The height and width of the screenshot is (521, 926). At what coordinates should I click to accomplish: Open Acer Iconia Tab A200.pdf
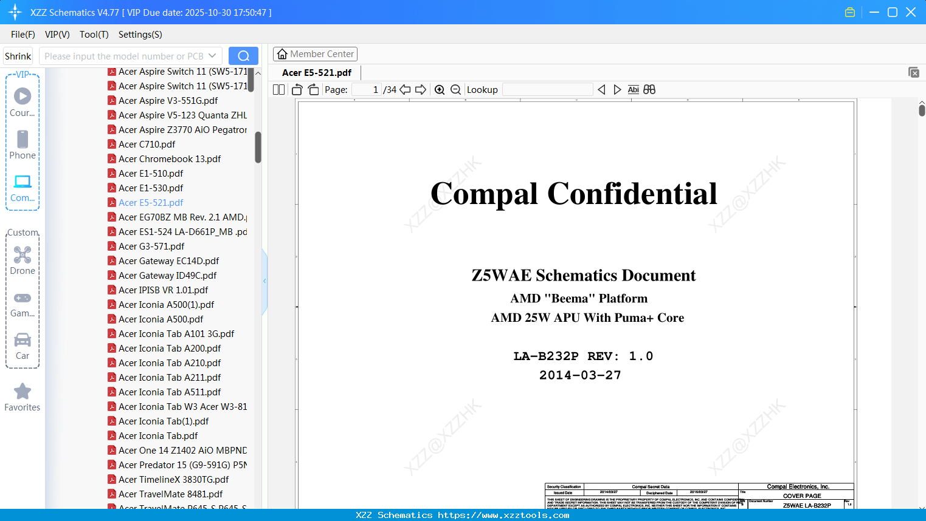click(164, 349)
